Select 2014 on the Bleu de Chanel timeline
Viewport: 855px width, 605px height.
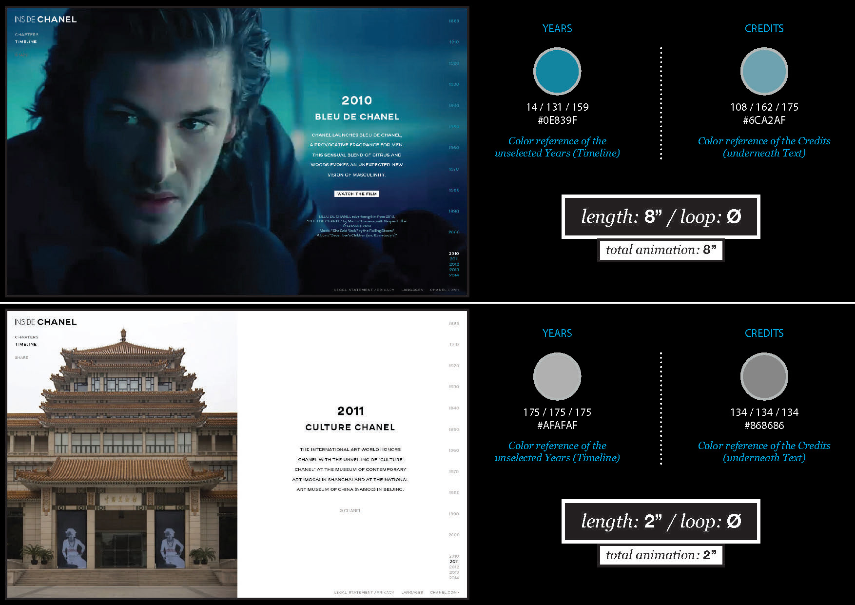(454, 275)
